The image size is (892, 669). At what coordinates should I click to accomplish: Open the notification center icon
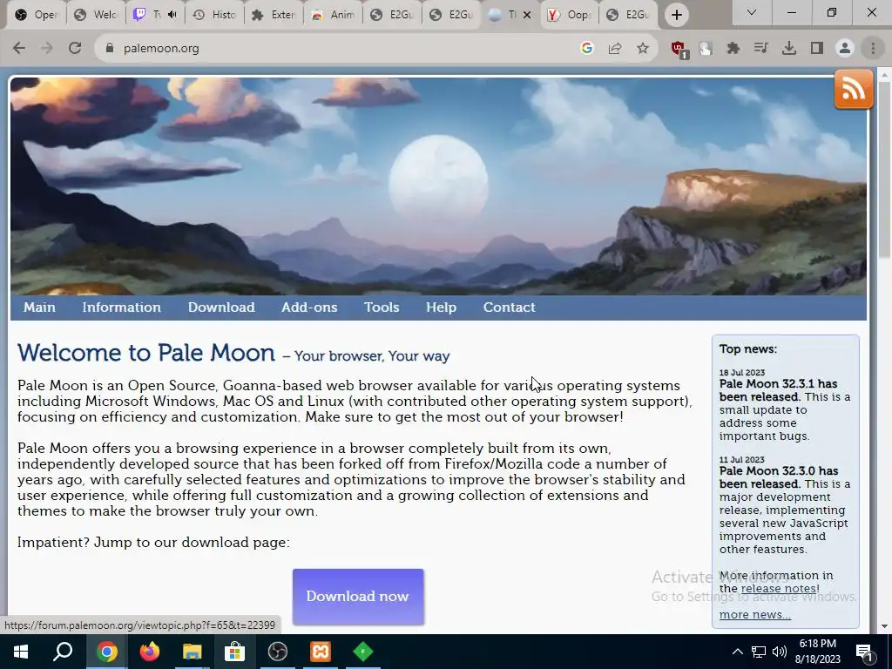tap(864, 652)
